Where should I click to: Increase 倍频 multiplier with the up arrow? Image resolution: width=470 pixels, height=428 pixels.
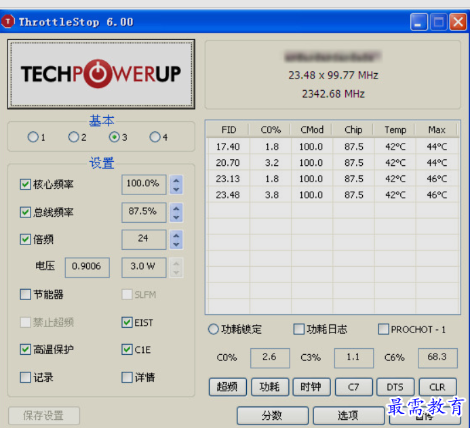(176, 236)
